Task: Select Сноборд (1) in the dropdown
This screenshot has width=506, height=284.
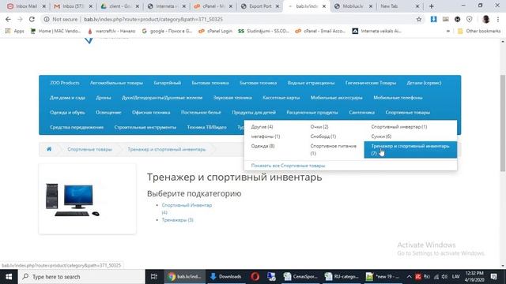Action: [323, 136]
